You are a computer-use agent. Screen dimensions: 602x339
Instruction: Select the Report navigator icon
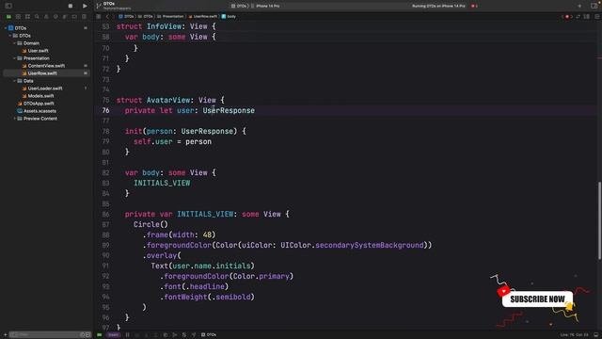[x=84, y=17]
